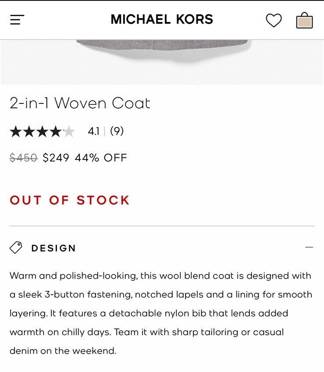This screenshot has height=372, width=324.
Task: Click the crossed-out $450 original price
Action: coord(24,158)
